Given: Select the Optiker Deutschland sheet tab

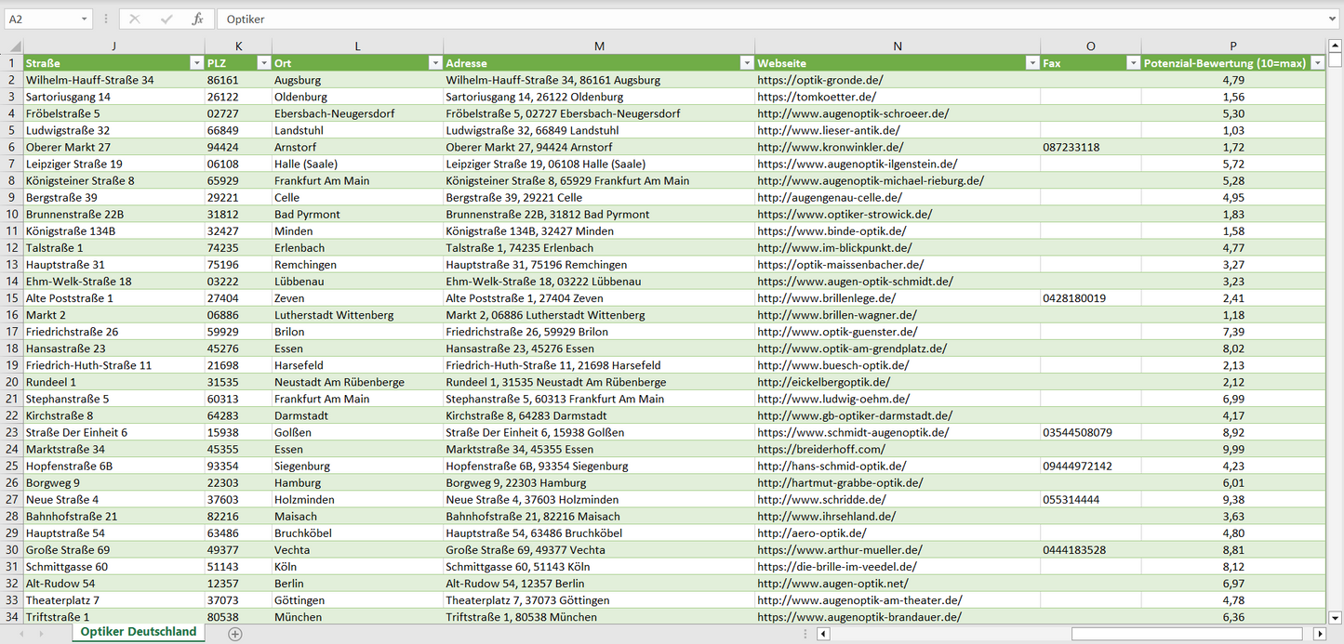Looking at the screenshot, I should [139, 632].
